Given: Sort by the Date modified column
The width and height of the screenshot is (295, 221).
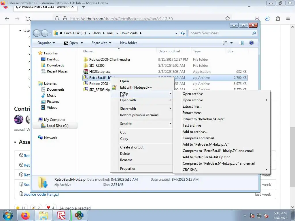Looking at the screenshot, I should coord(169,51).
